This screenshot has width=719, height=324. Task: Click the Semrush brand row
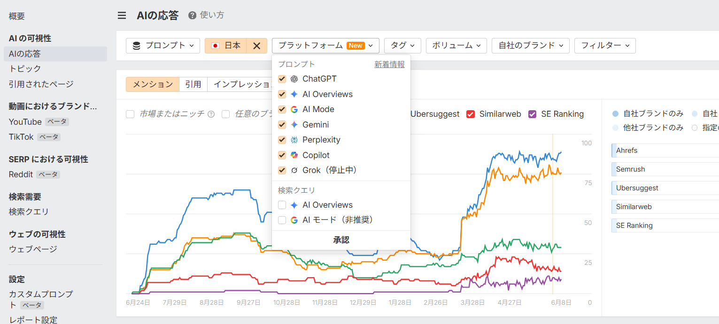pos(665,169)
